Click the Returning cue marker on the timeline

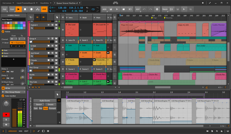[x=168, y=18]
